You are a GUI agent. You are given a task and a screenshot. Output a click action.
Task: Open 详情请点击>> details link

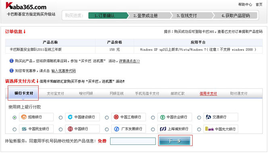[x=129, y=61]
